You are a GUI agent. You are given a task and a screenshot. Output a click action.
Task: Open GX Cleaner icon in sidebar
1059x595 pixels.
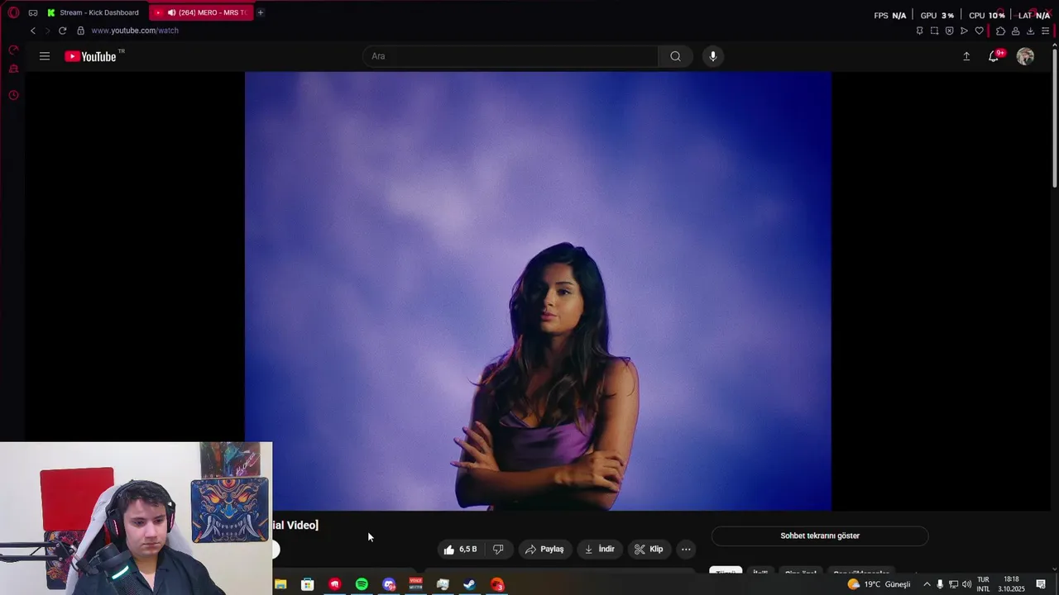[13, 69]
